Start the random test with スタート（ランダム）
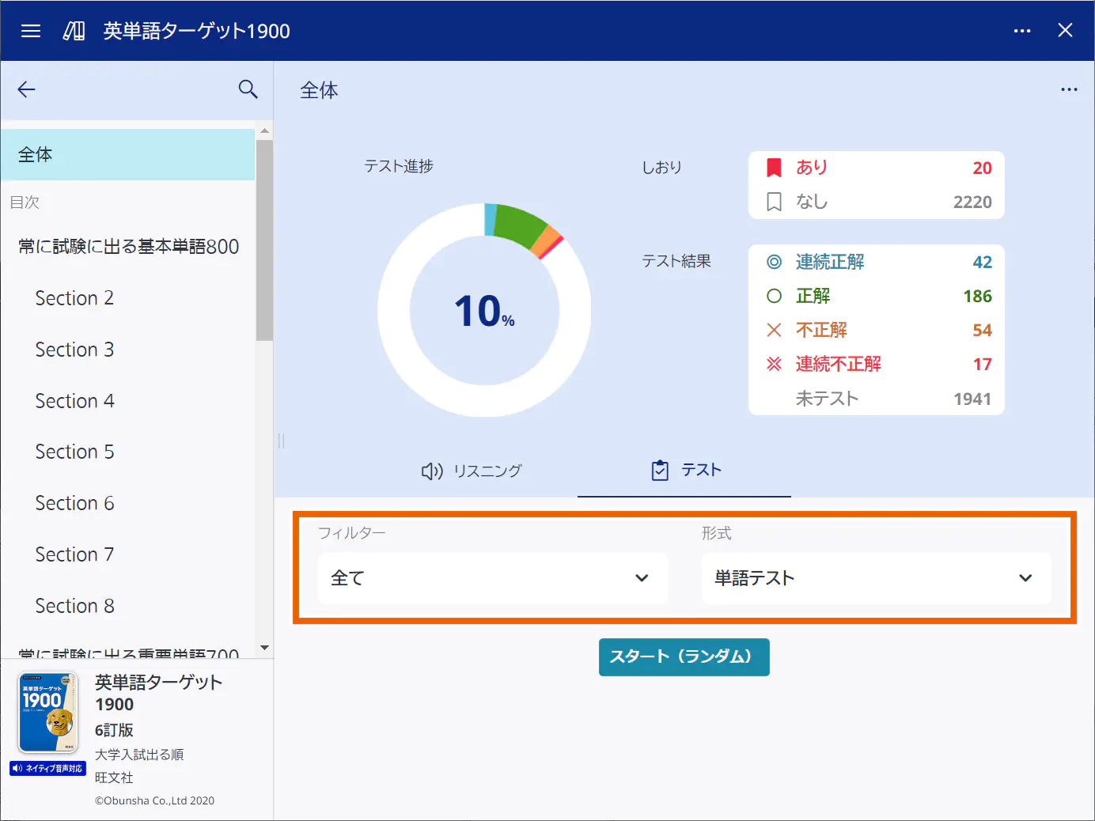Image resolution: width=1095 pixels, height=821 pixels. (684, 657)
